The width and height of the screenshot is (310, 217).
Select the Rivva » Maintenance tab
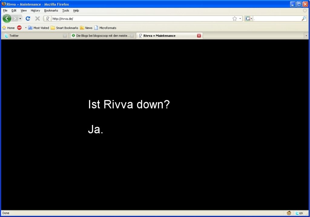pos(170,36)
